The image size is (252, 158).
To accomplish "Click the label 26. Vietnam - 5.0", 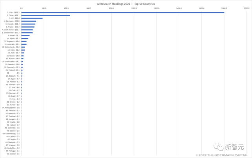I will (13, 85).
